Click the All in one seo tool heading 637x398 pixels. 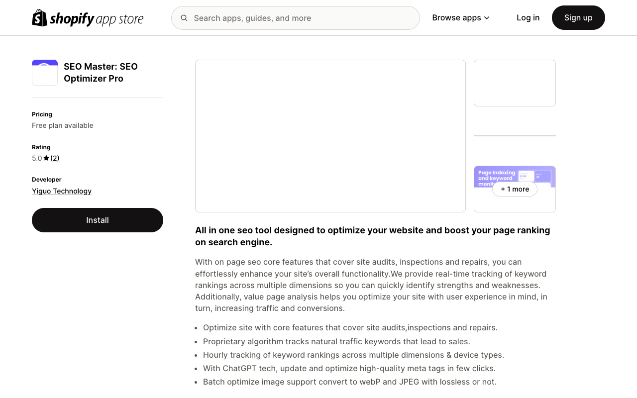(x=373, y=236)
